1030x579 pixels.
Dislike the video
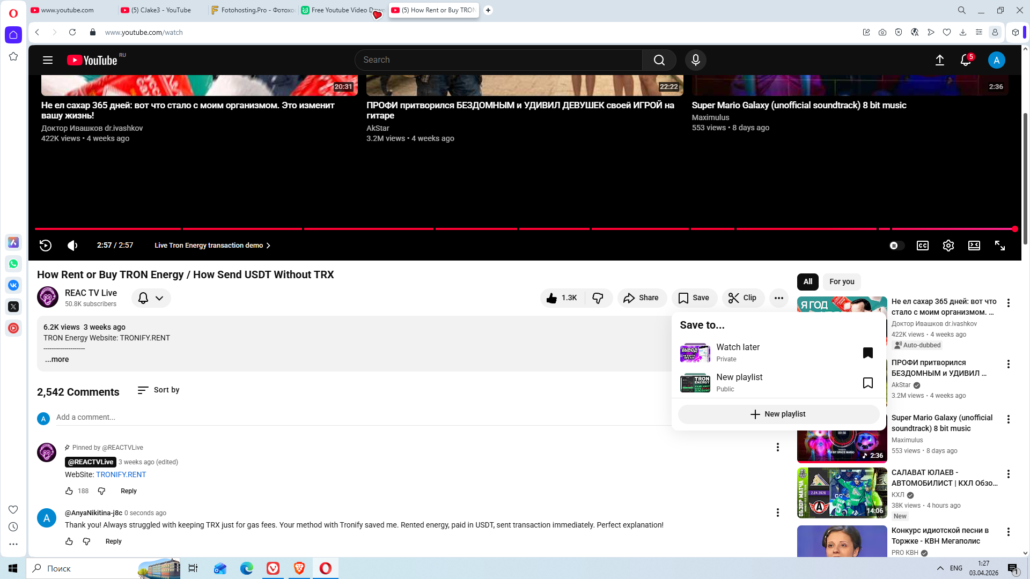[598, 298]
